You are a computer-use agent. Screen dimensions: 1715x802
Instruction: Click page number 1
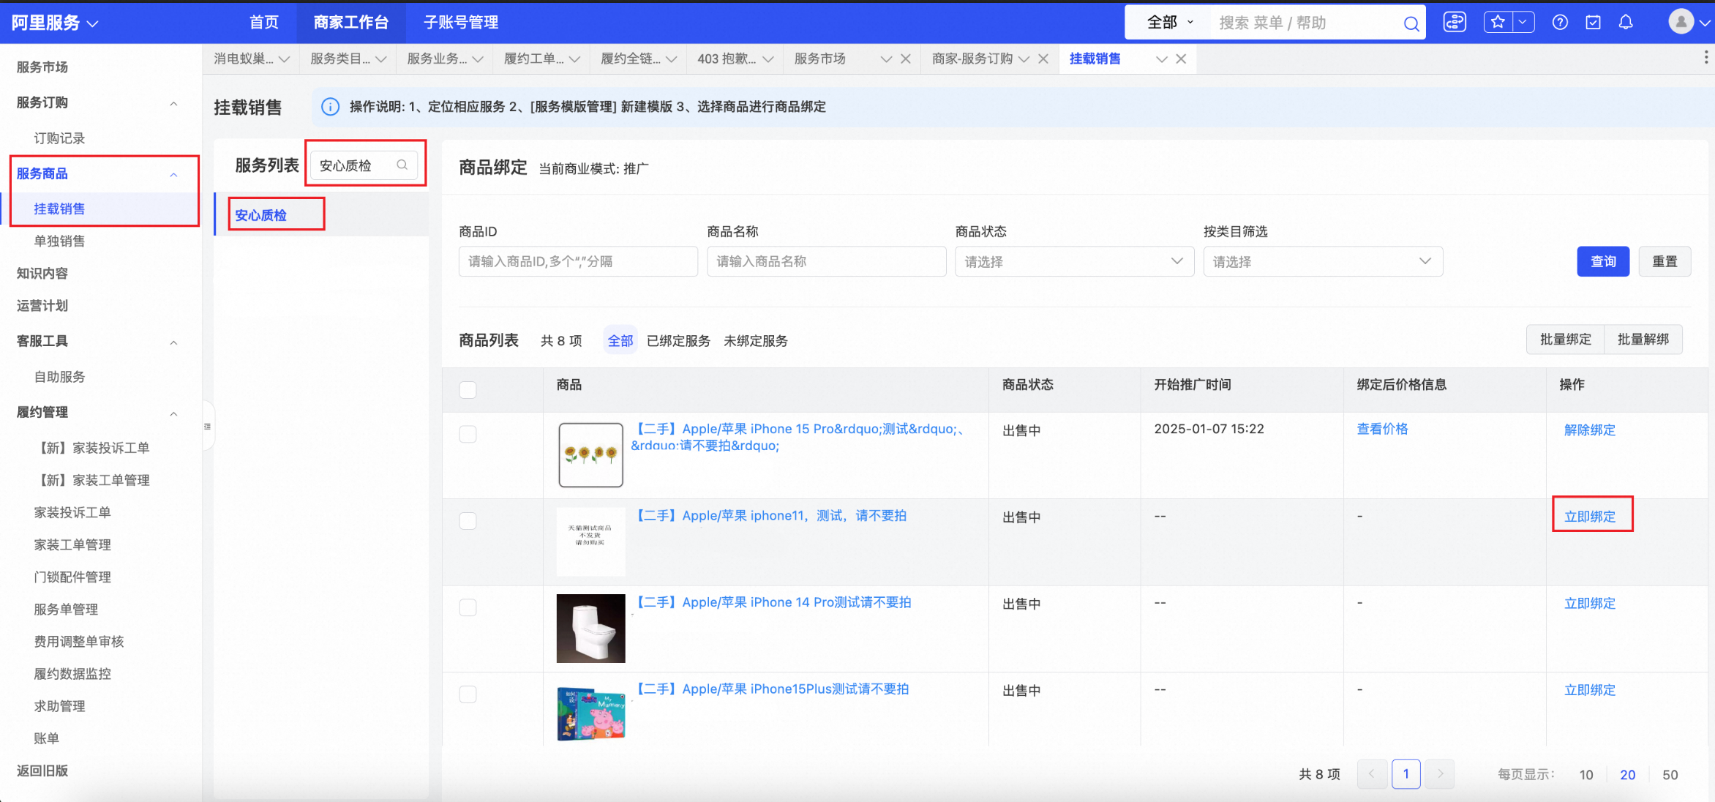[1406, 774]
